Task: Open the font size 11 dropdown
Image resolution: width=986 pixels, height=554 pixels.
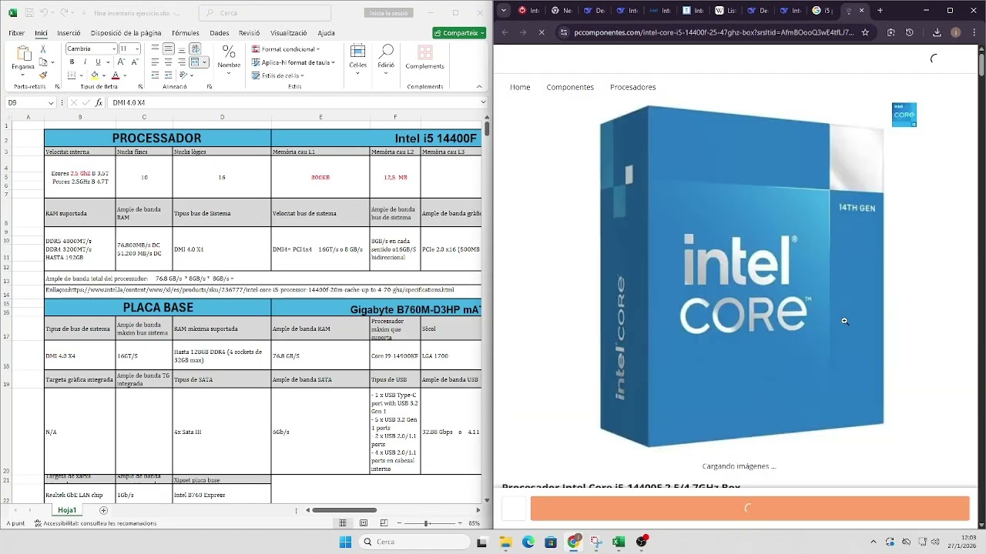Action: 137,48
